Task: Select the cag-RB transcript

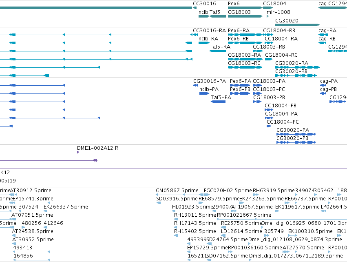Action: tap(322, 43)
